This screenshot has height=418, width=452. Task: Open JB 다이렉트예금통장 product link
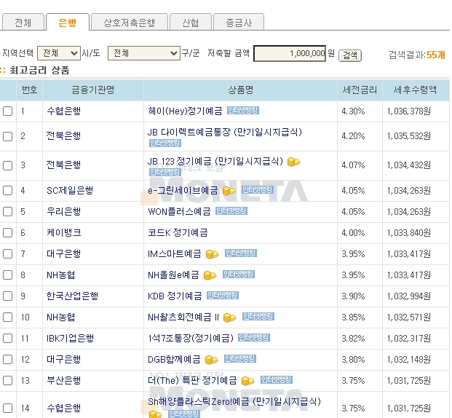click(x=225, y=132)
